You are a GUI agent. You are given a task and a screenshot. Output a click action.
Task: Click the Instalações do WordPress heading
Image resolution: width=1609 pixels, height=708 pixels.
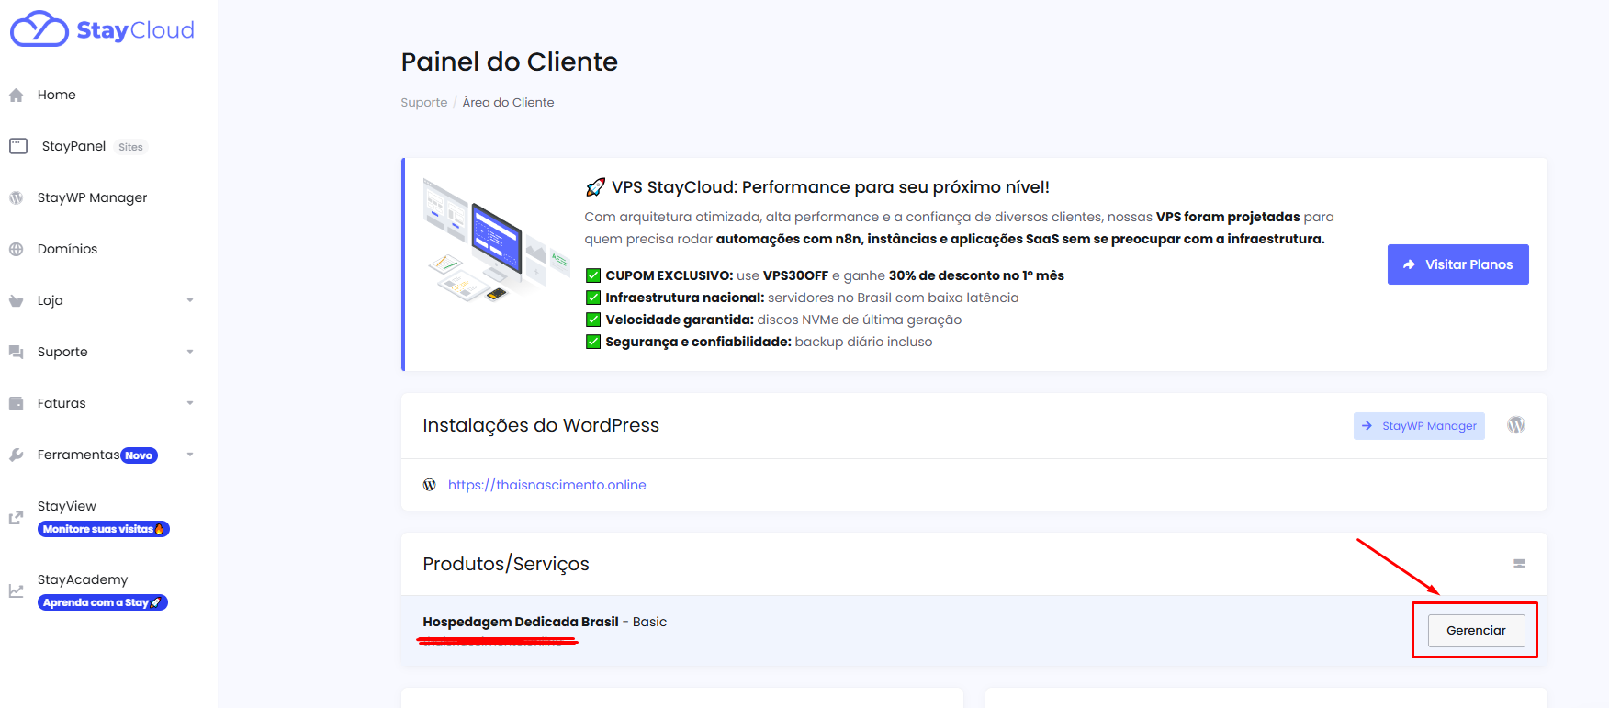(x=541, y=425)
